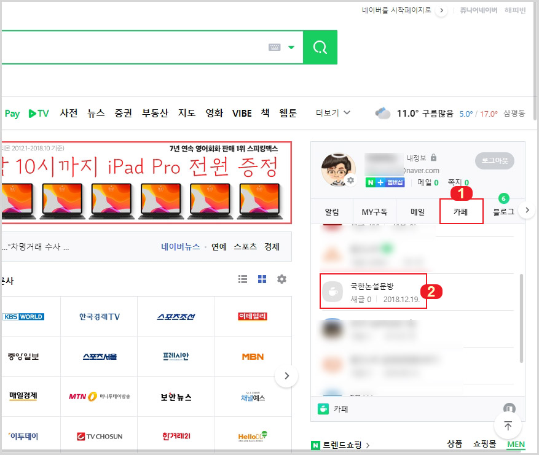The width and height of the screenshot is (539, 455).
Task: Open 메일 0 counter link
Action: [x=428, y=182]
